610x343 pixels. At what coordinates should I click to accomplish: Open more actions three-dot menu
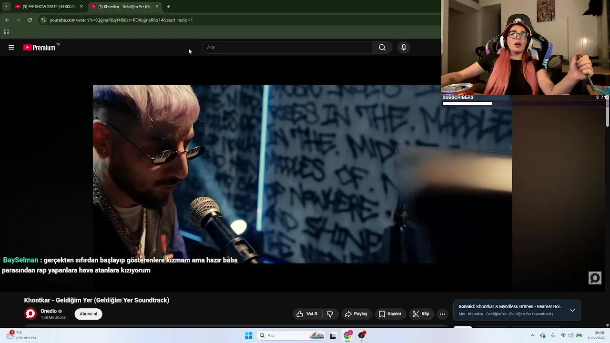(x=442, y=314)
